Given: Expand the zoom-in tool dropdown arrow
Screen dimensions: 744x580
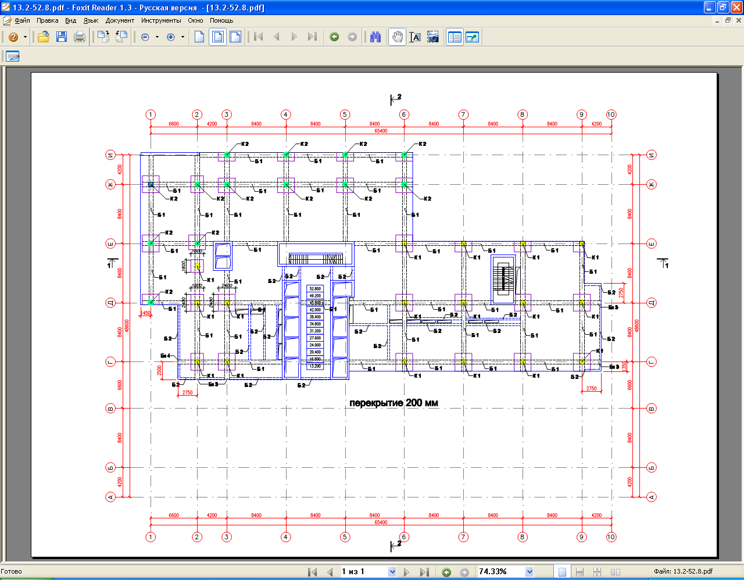Looking at the screenshot, I should point(183,37).
